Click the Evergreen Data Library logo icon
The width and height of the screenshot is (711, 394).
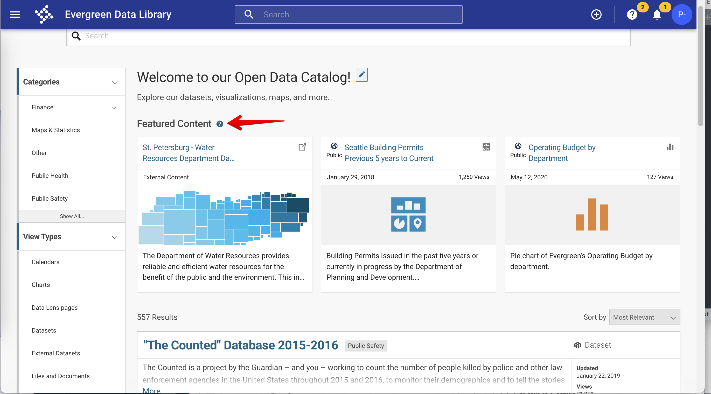pos(44,14)
